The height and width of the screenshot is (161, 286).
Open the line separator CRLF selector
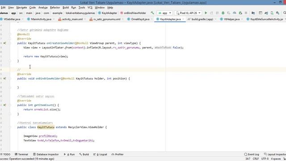tap(256, 159)
